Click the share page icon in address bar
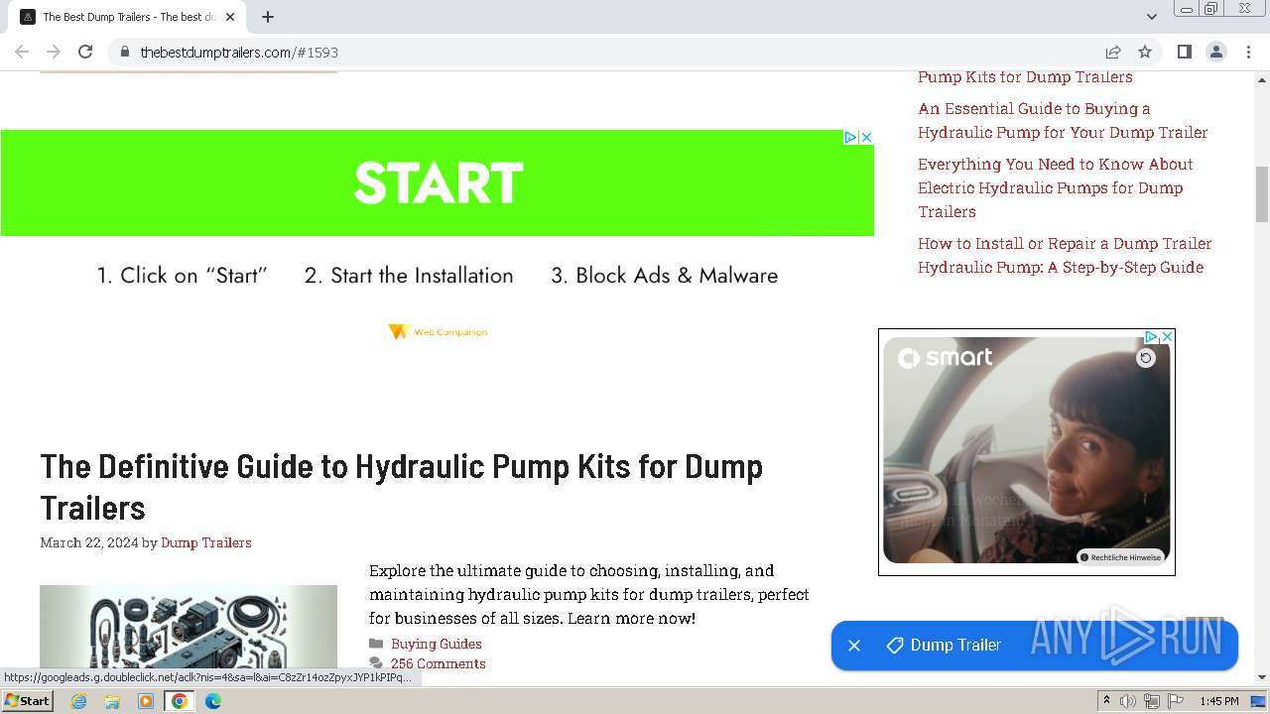Viewport: 1270px width, 714px height. [x=1113, y=52]
